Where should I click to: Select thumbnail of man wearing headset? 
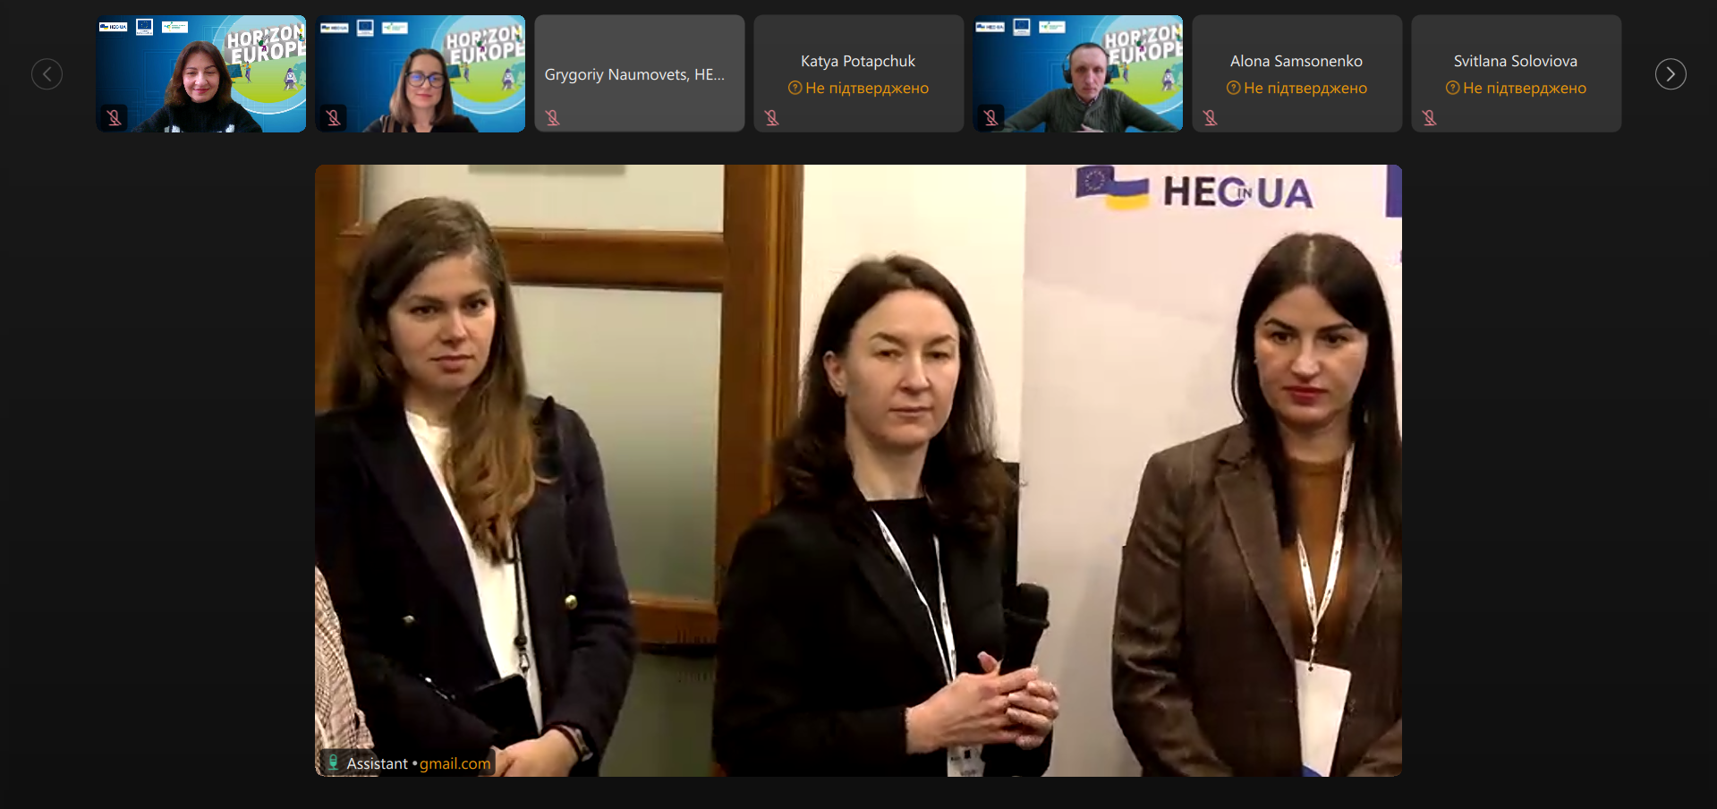click(x=1077, y=73)
